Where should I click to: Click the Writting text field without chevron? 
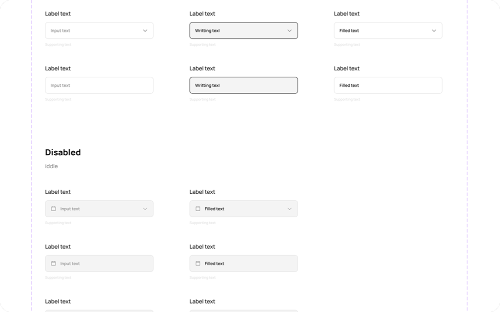[243, 85]
